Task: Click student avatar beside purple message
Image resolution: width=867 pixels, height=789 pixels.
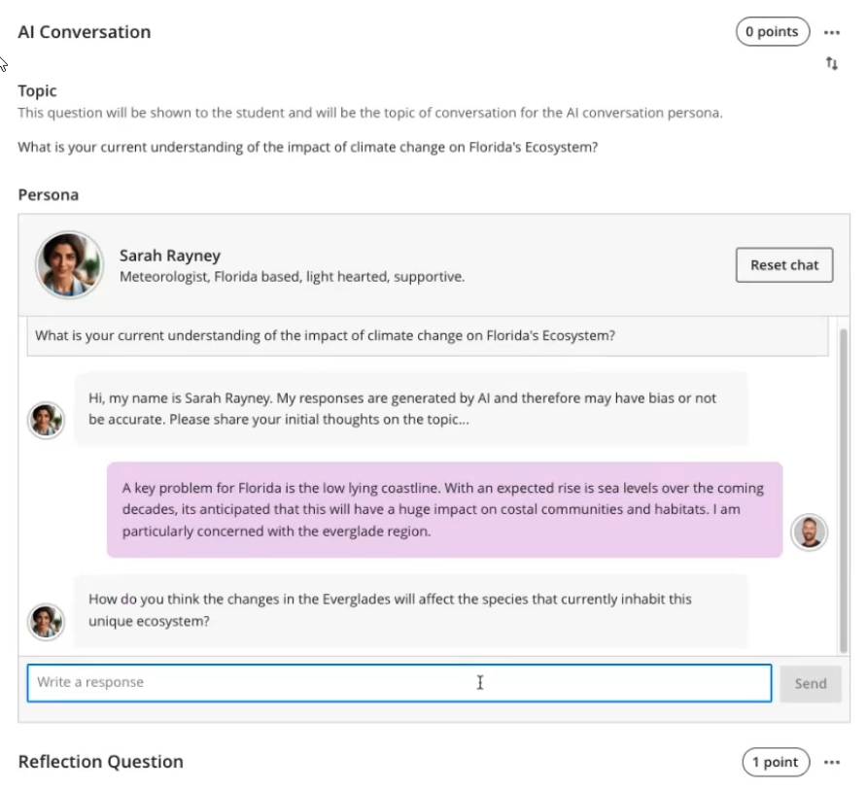Action: pyautogui.click(x=809, y=532)
